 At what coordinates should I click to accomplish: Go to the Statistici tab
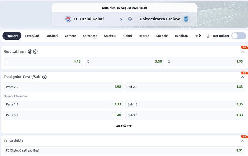pos(110,36)
